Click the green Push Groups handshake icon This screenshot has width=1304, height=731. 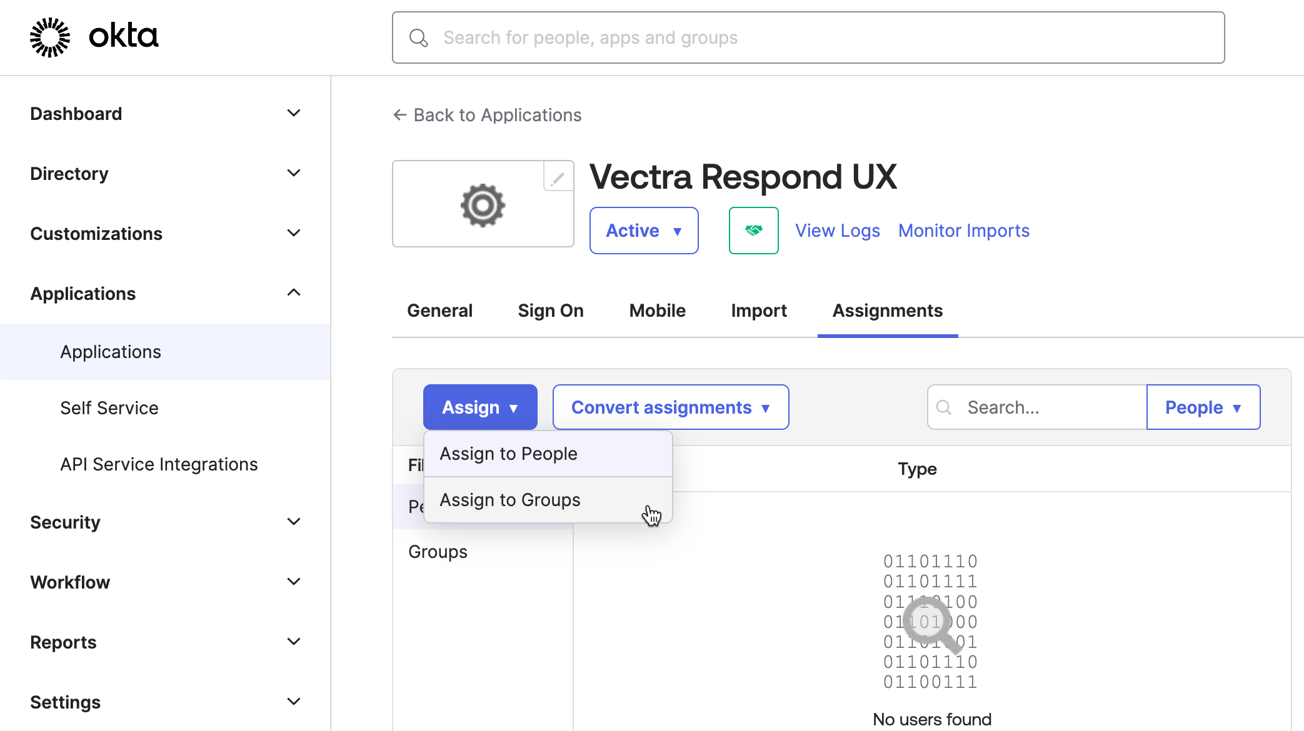tap(753, 230)
